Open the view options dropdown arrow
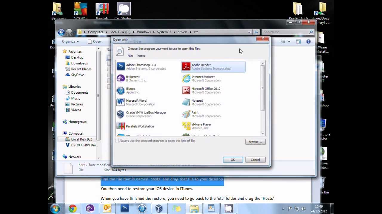382x214 pixels. pos(289,42)
